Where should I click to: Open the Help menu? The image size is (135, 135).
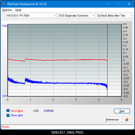[18, 10]
